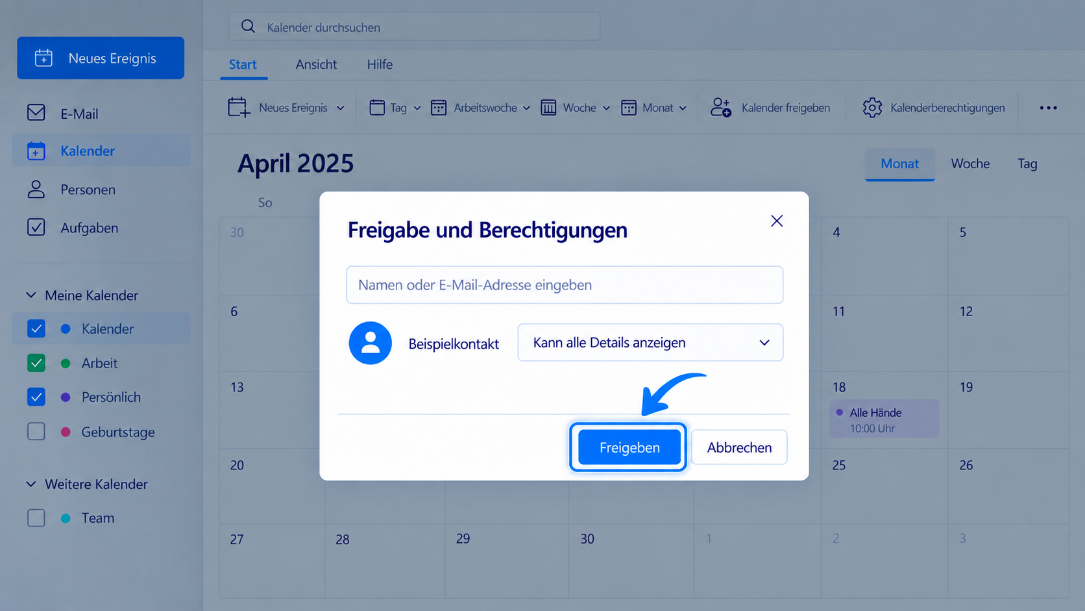Select the Tag view tab on right
The image size is (1085, 611).
tap(1027, 164)
